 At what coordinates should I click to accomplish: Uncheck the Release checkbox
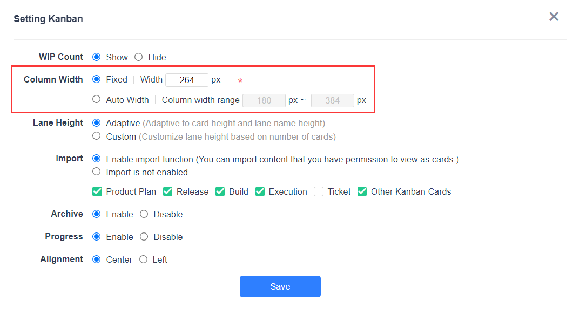168,191
